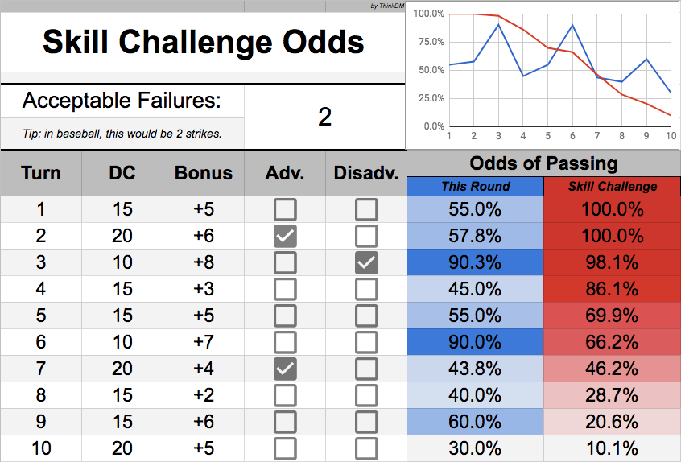This screenshot has height=462, width=681.
Task: Select the +8 Bonus cell for Turn 3
Action: tap(204, 262)
